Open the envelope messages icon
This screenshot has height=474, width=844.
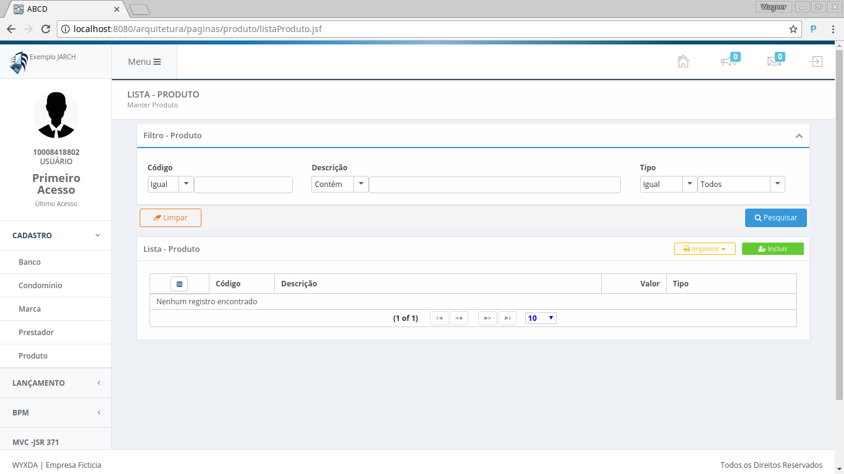click(x=774, y=62)
